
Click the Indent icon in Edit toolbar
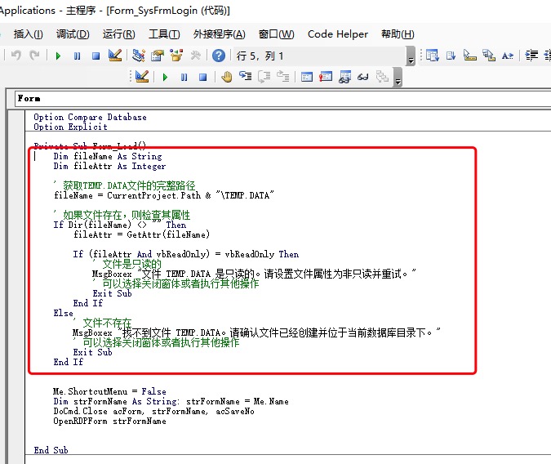point(531,56)
